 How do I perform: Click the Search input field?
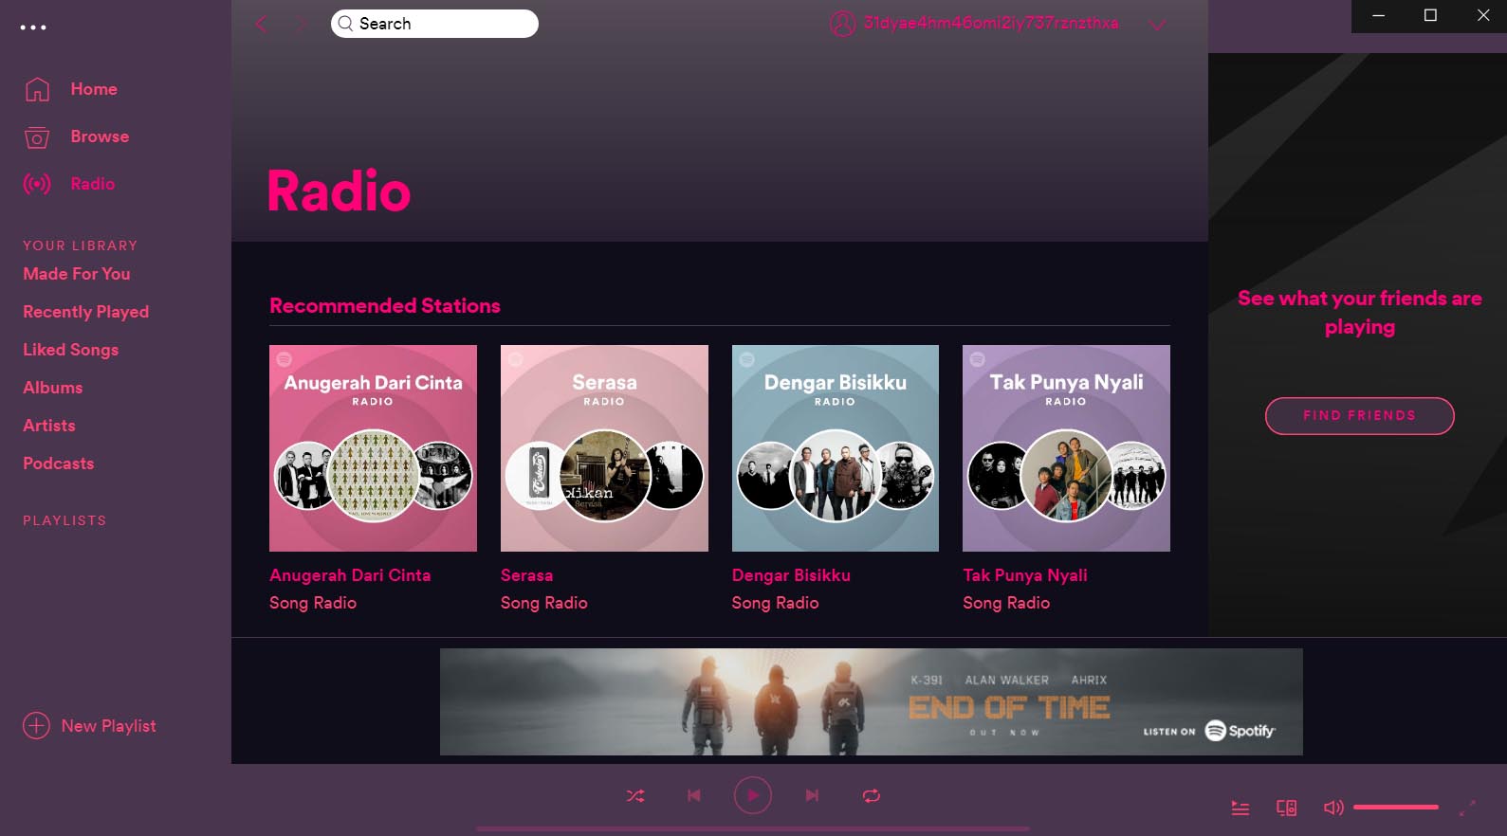click(434, 24)
